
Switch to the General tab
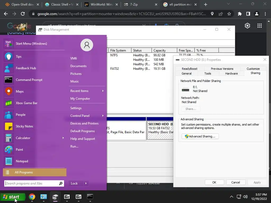(187, 73)
